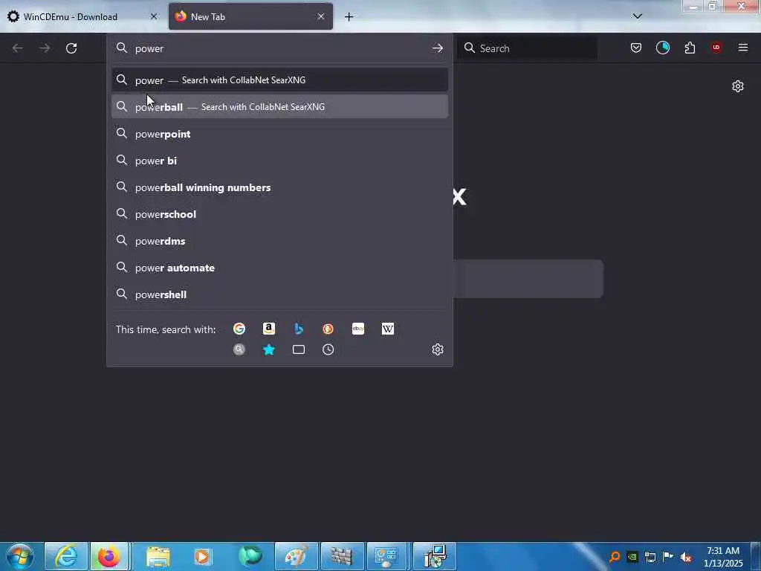Open search settings gear in dropdown

pos(437,349)
